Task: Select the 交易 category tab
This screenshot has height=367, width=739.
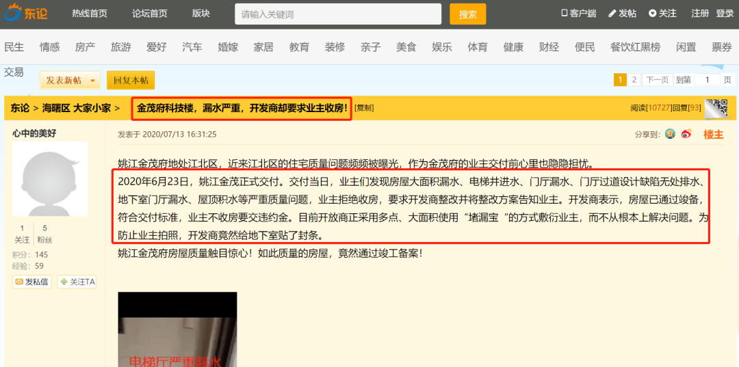Action: tap(14, 72)
